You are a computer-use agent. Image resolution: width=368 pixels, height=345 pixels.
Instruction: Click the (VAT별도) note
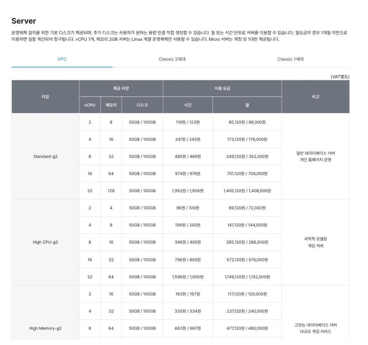[x=340, y=77]
